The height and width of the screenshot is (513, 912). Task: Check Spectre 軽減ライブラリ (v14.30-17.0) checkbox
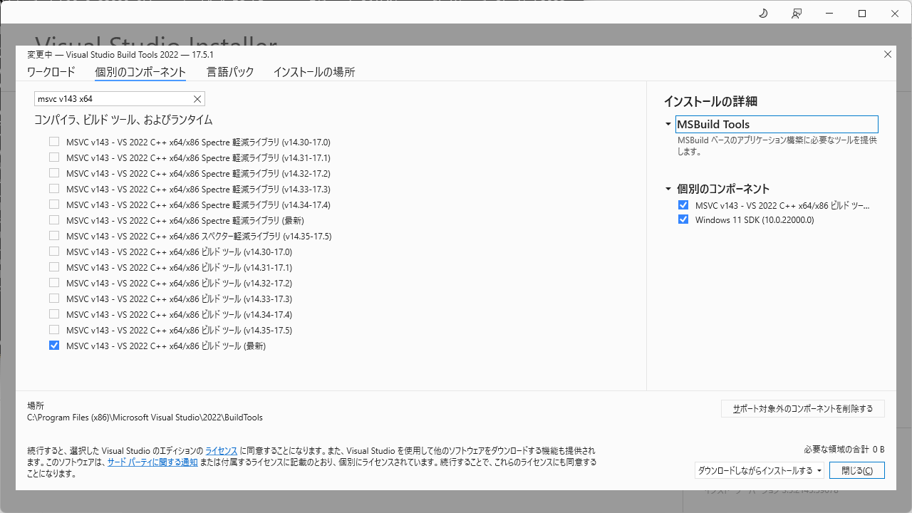tap(54, 142)
